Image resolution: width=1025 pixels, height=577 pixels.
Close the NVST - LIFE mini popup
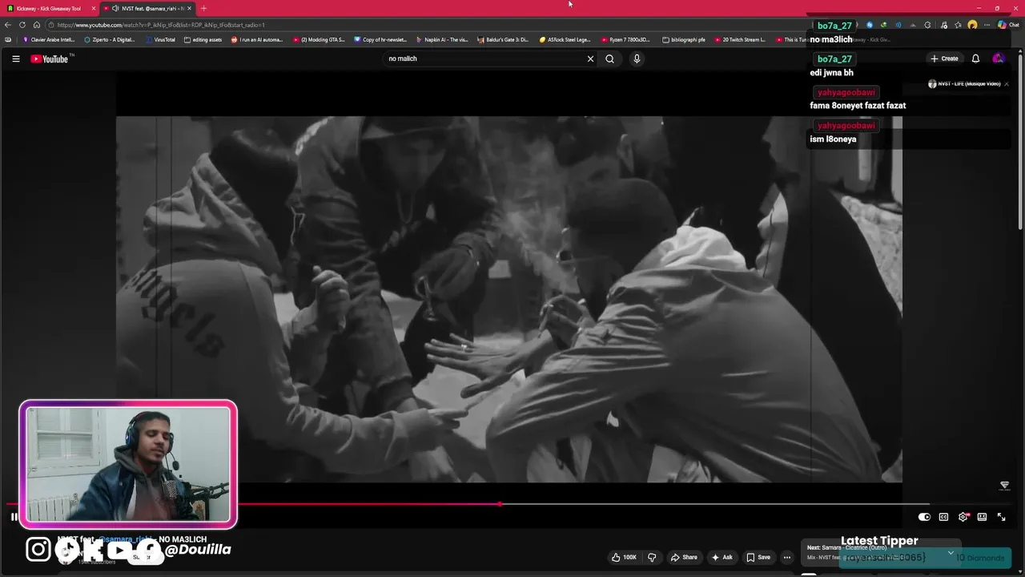[x=1006, y=84]
